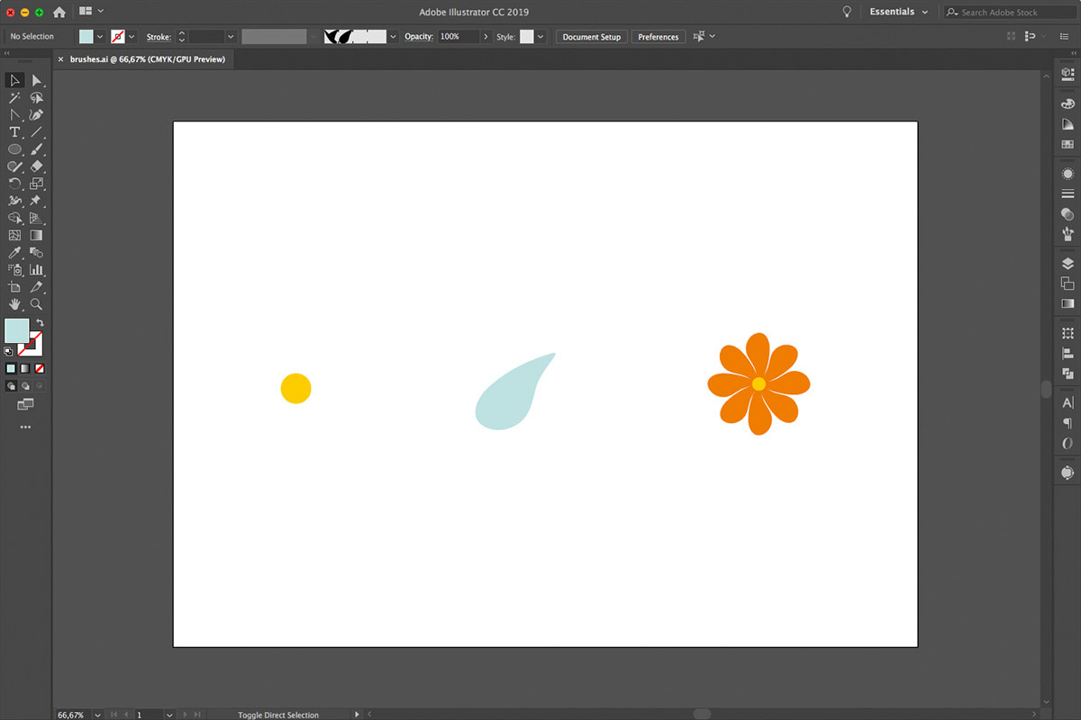Select the Mesh tool
This screenshot has width=1081, height=720.
[14, 235]
